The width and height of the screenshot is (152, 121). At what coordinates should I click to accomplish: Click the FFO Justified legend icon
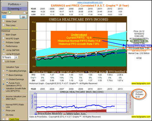click(x=107, y=72)
